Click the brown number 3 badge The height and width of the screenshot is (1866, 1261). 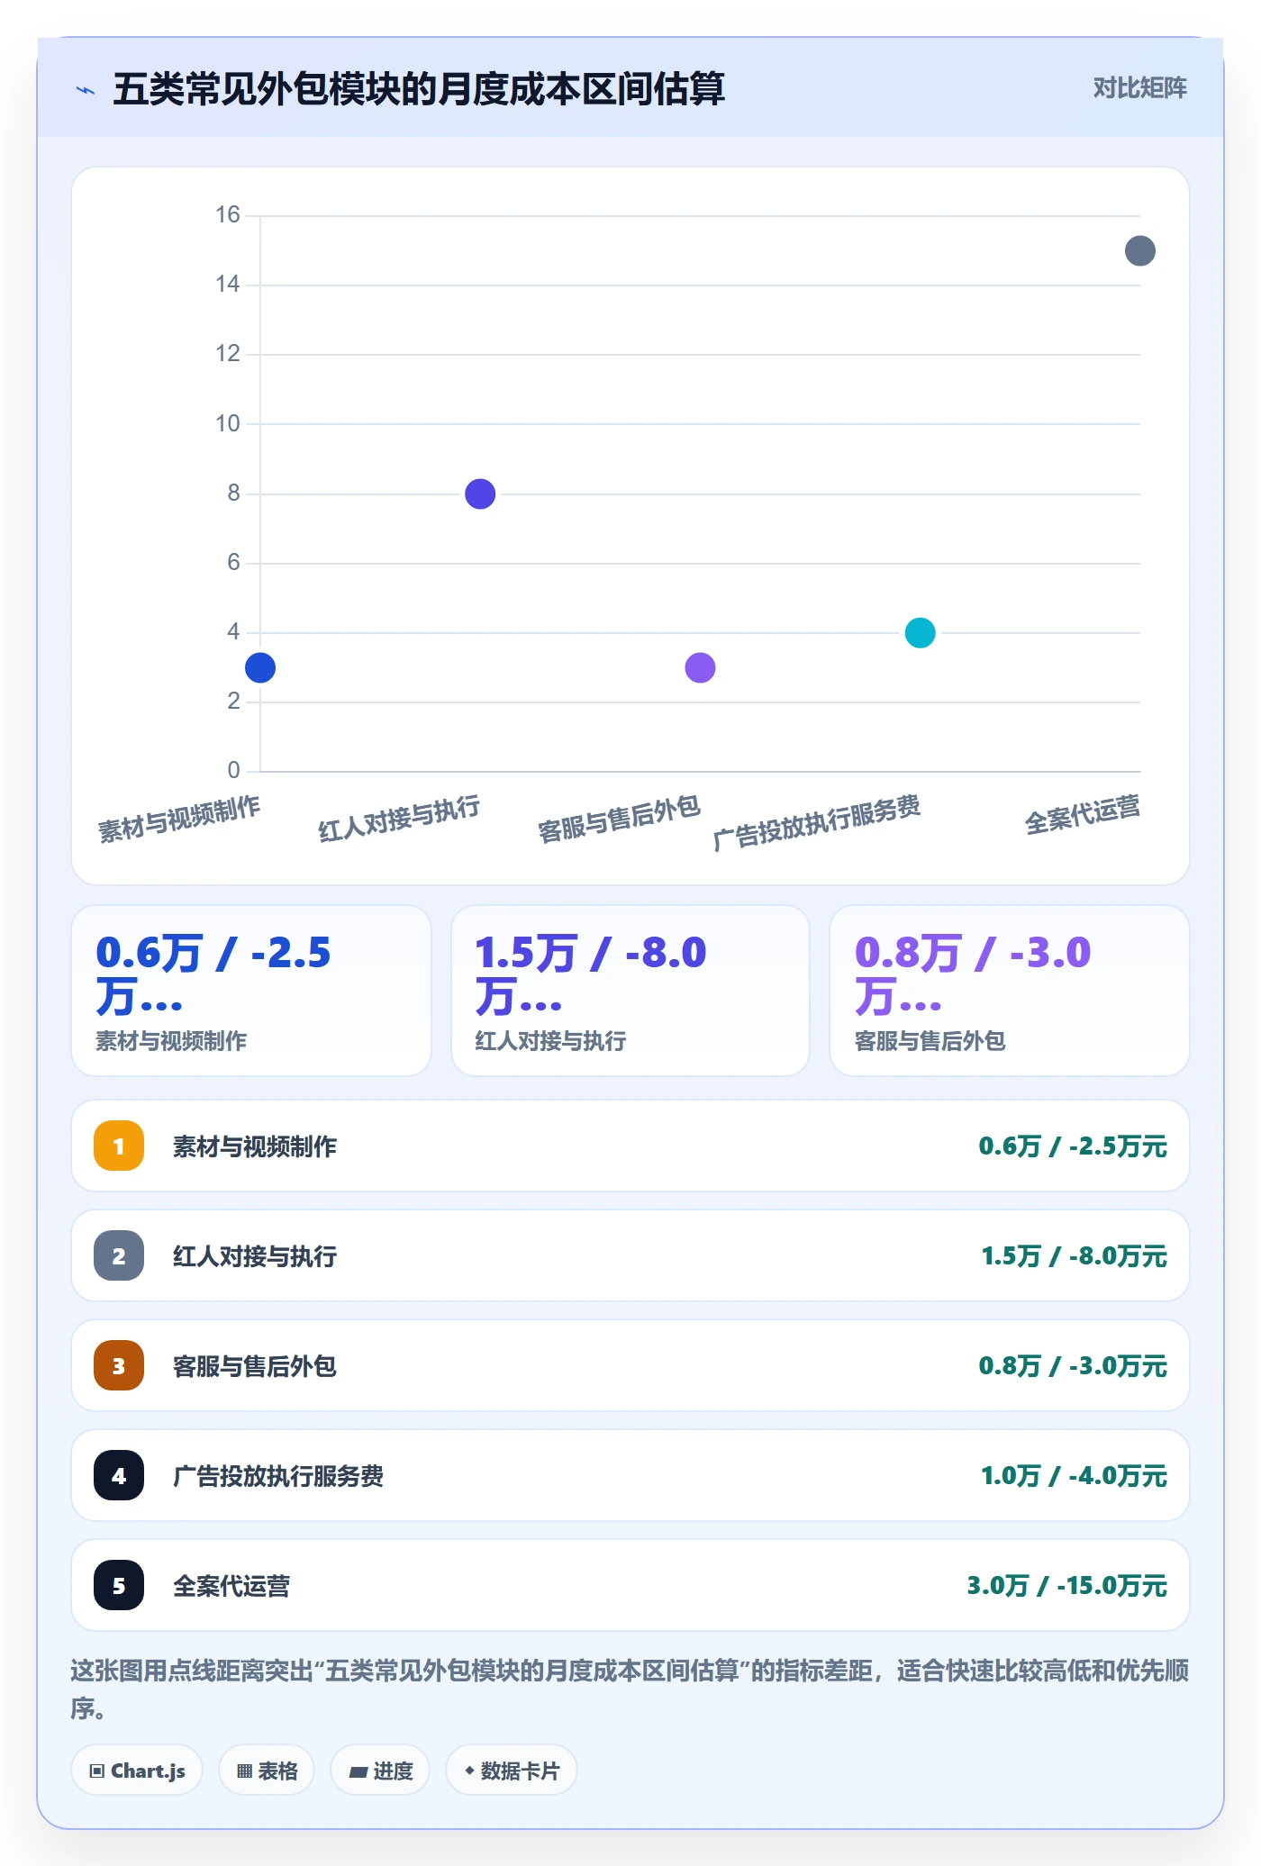click(119, 1365)
